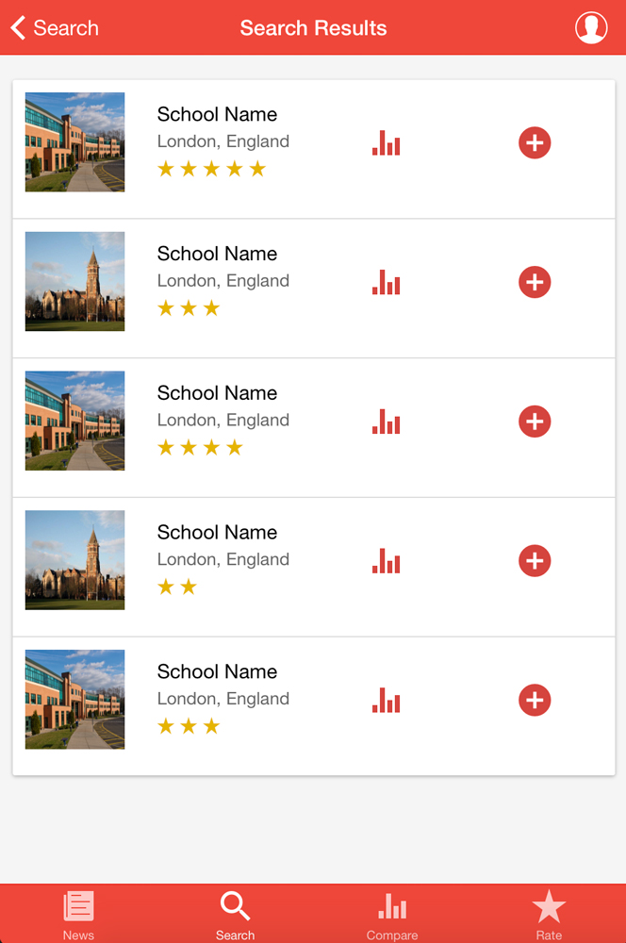Open bar chart for second school
Viewport: 626px width, 943px height.
387,282
